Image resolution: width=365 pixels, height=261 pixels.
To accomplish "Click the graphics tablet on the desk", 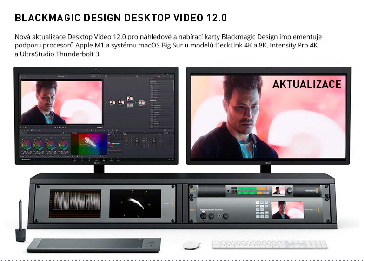I will tap(94, 245).
